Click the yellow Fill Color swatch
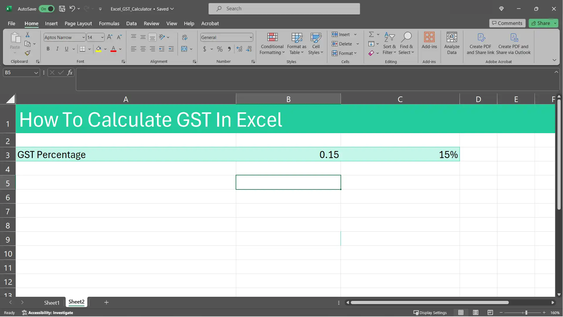Screen dimensions: 563x317 tap(98, 49)
